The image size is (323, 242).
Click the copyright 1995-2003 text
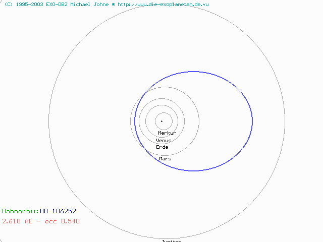[x=23, y=4]
